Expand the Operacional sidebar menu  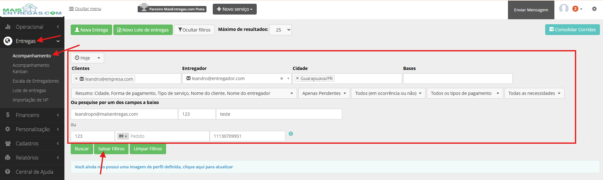coord(32,27)
